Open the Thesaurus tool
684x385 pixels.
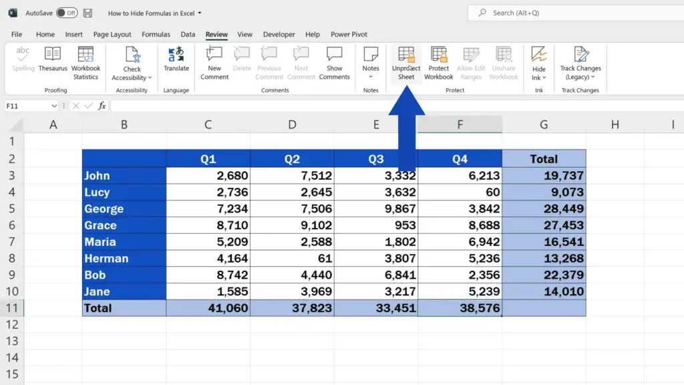tap(53, 59)
